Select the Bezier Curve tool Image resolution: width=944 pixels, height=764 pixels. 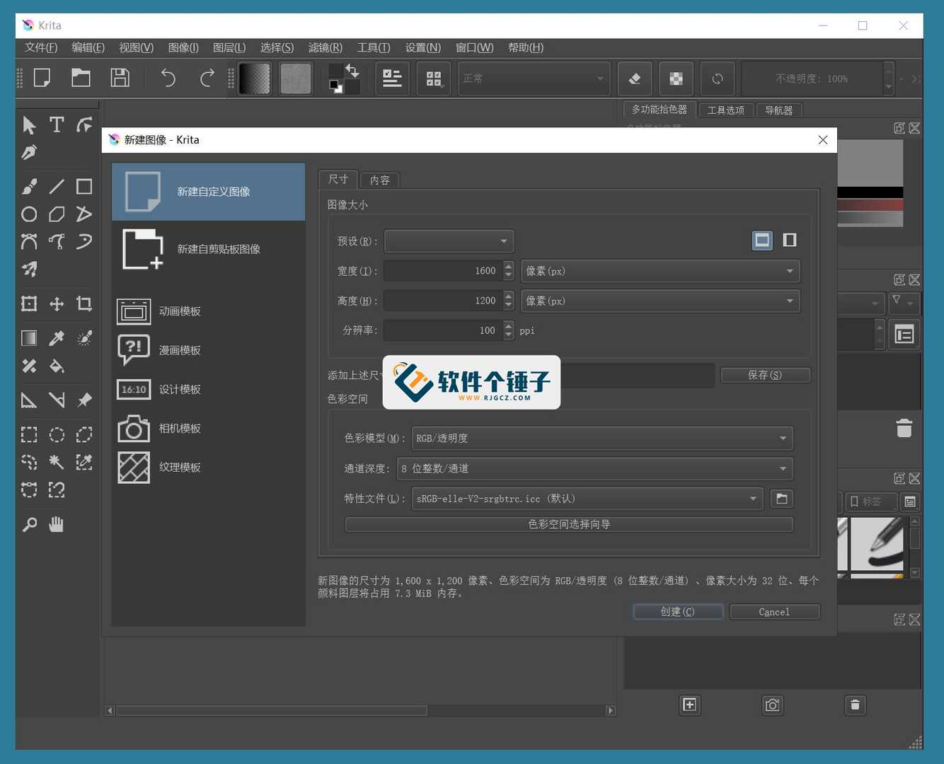click(29, 242)
